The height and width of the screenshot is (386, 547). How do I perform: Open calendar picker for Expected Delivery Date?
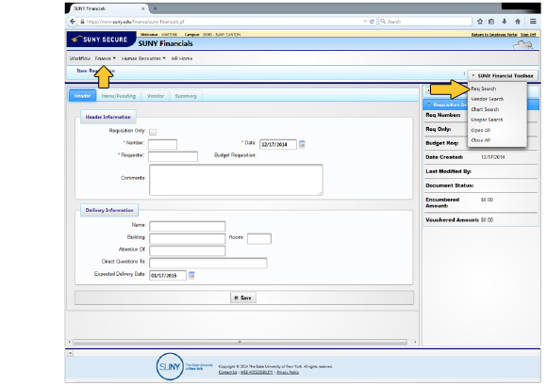pos(191,275)
